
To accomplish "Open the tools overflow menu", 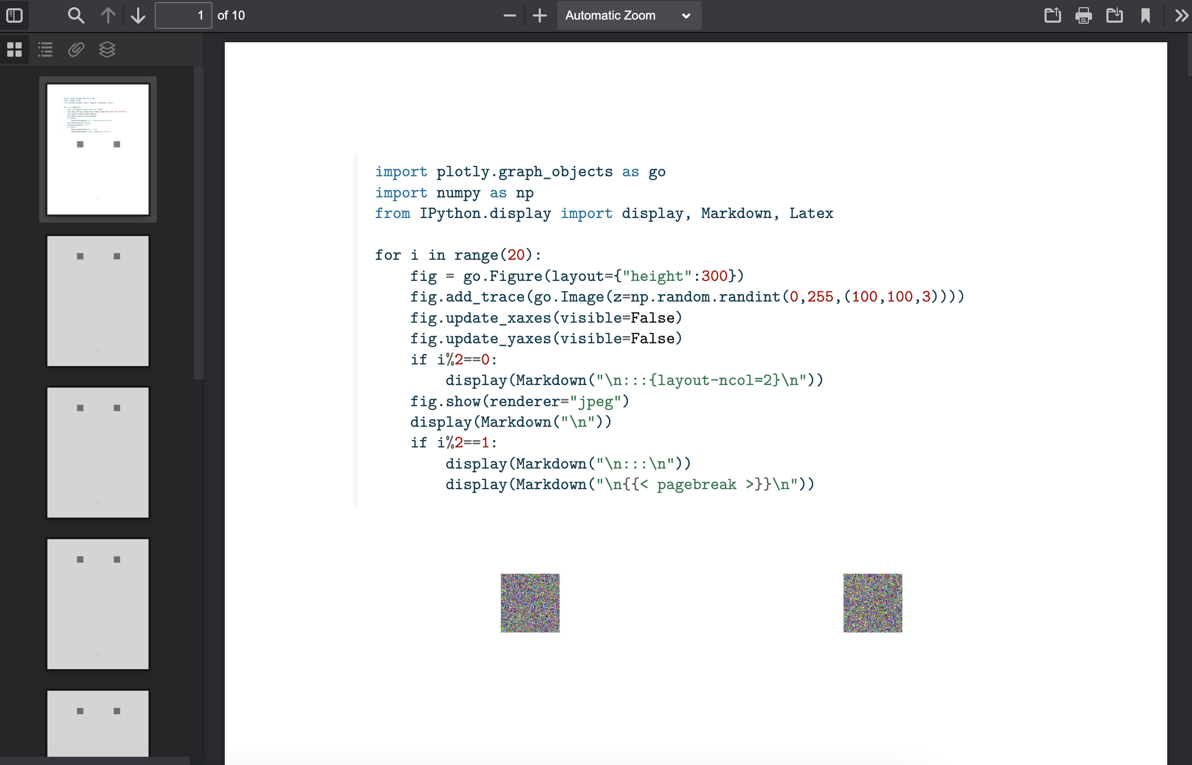I will pyautogui.click(x=1181, y=15).
